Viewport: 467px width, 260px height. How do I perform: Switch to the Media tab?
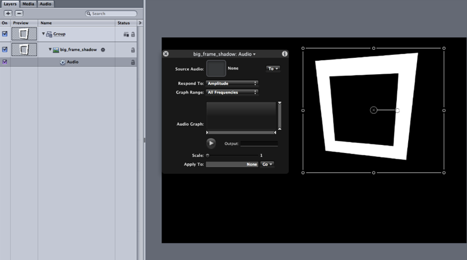pyautogui.click(x=28, y=3)
